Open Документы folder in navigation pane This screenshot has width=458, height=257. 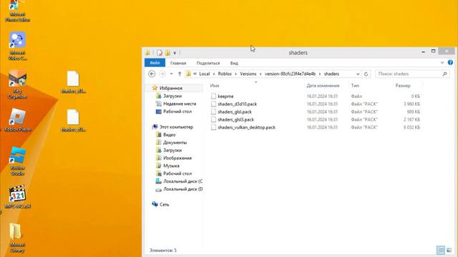[175, 143]
